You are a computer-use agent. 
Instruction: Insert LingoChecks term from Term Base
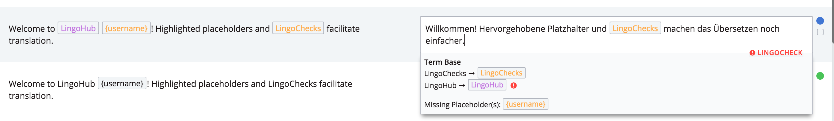point(501,73)
